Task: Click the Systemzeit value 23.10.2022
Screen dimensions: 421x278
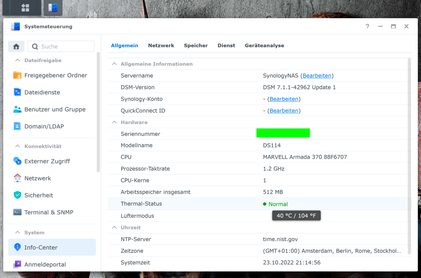Action: [292, 262]
